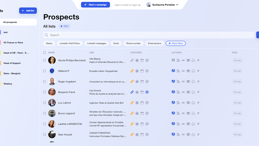Click the envelope action icon for Stan Houzet
The height and width of the screenshot is (146, 259).
(x=188, y=134)
